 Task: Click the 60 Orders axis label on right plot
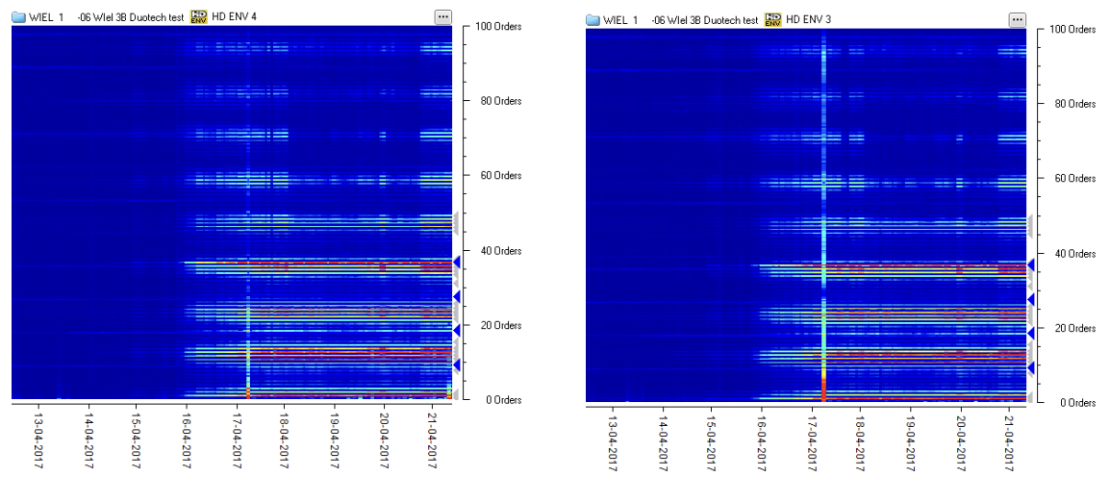[1072, 179]
